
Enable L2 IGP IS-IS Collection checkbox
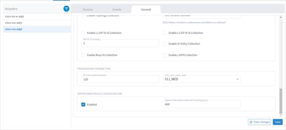coord(165,33)
